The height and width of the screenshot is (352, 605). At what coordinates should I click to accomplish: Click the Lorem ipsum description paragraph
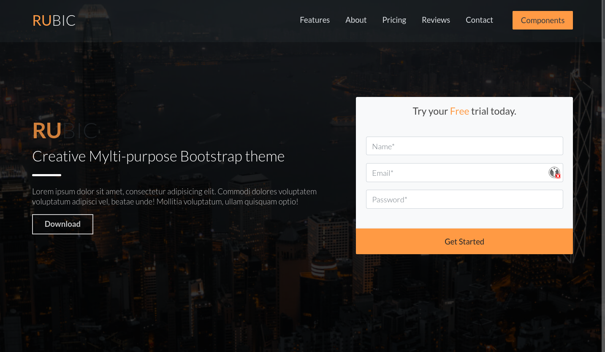click(174, 196)
